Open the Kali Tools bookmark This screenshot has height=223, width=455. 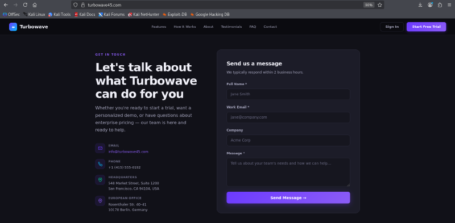pyautogui.click(x=60, y=14)
